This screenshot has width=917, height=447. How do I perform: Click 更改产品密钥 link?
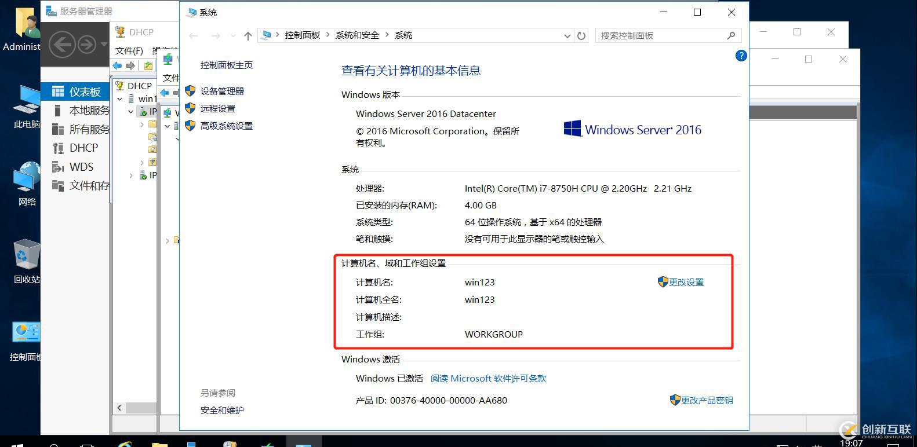[707, 400]
